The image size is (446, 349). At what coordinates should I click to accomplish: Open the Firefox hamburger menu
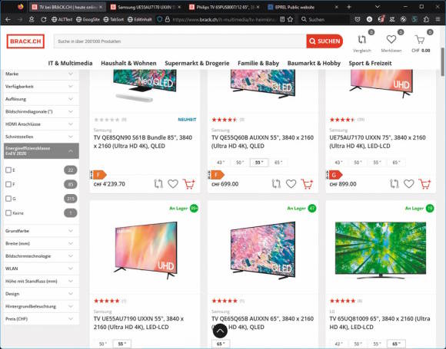[x=438, y=19]
